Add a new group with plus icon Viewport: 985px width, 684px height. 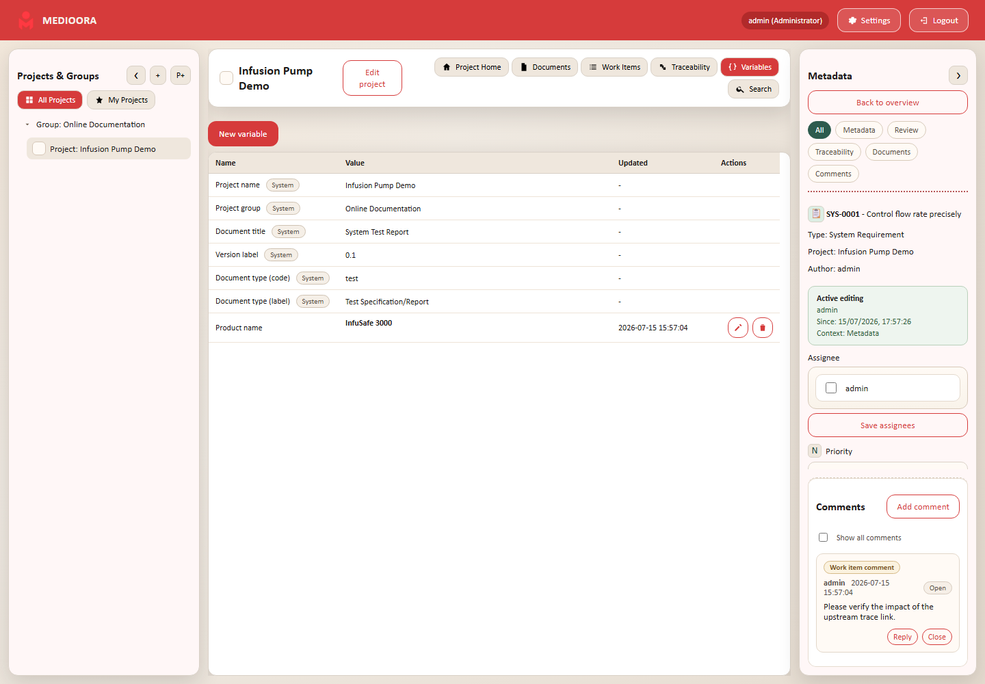tap(158, 75)
